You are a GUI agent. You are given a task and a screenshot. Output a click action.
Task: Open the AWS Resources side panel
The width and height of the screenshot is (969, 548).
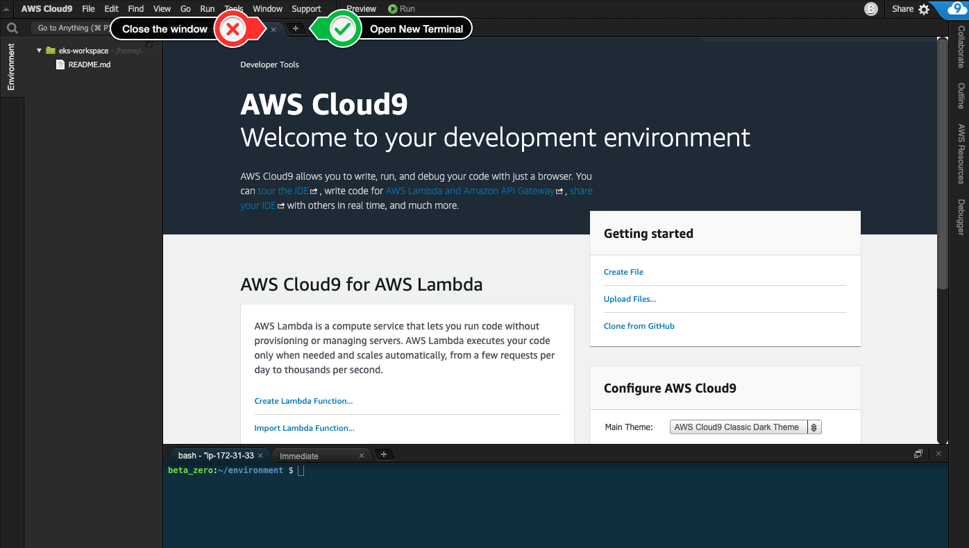(961, 154)
